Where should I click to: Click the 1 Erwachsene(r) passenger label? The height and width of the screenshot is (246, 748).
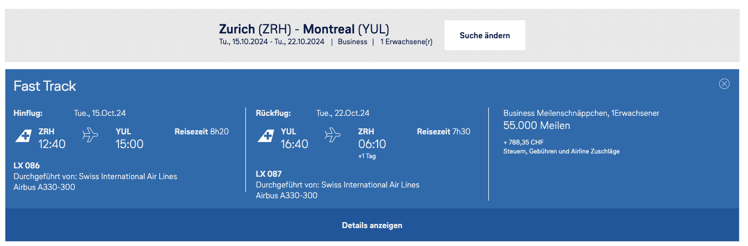(x=406, y=42)
